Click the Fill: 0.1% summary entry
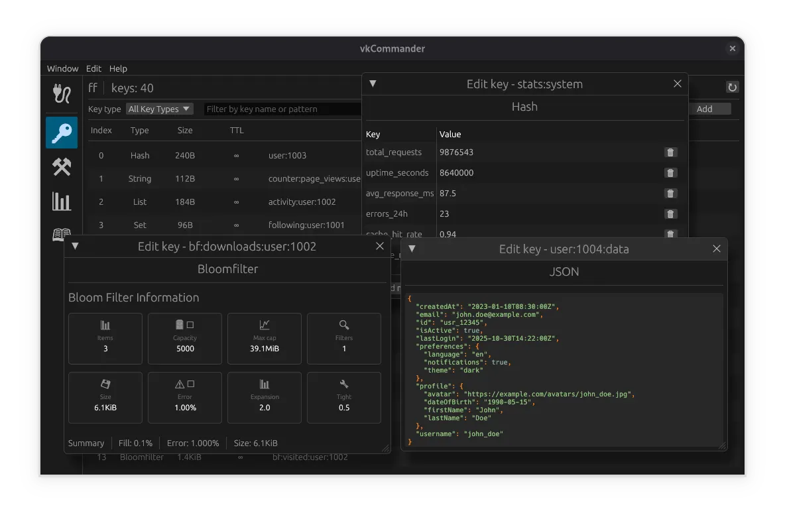785x519 pixels. click(x=135, y=443)
